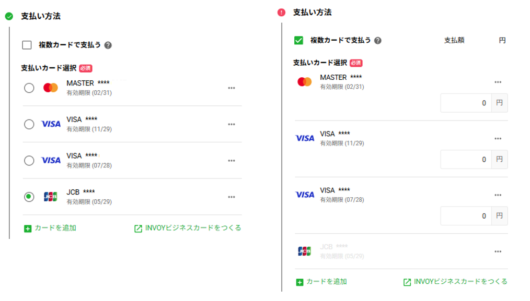Image resolution: width=530 pixels, height=301 pixels.
Task: Select the JCB 05/29 radio button
Action: coord(29,197)
